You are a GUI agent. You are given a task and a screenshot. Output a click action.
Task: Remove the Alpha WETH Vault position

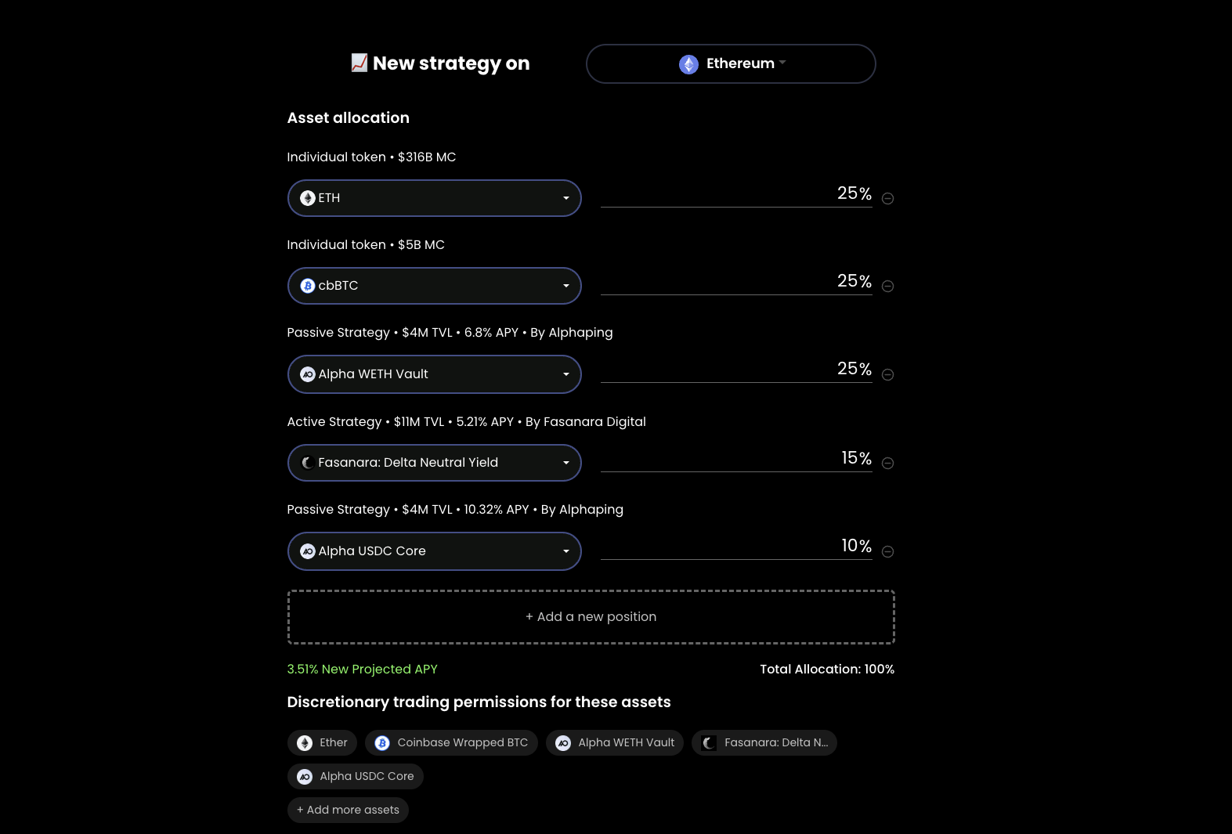tap(887, 374)
